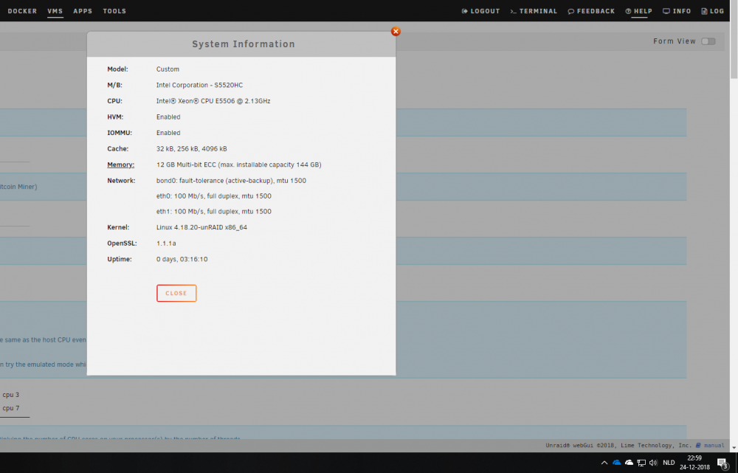
Task: Show hidden system tray icons chevron
Action: 604,463
